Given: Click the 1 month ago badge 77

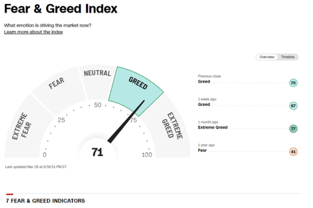Looking at the screenshot, I should pos(293,129).
